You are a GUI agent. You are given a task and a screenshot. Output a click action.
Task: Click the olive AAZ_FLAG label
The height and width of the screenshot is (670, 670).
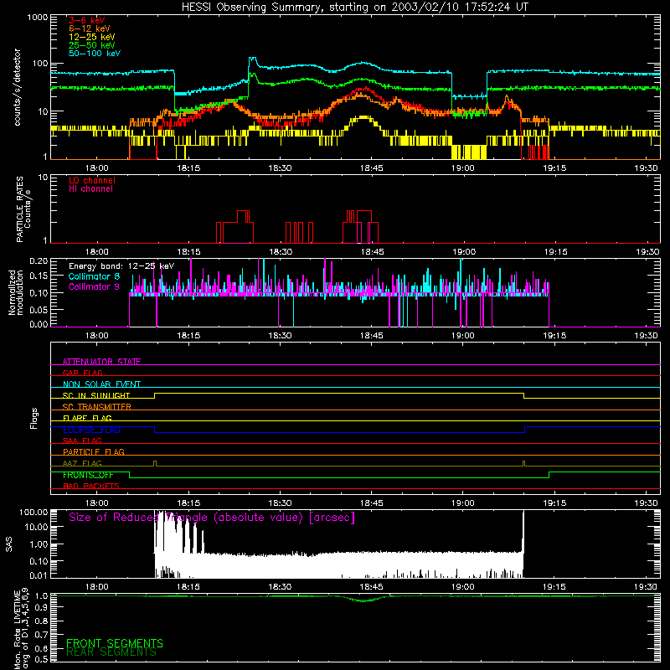tap(82, 463)
